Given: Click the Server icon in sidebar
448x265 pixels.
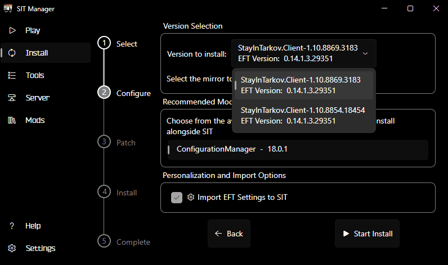Looking at the screenshot, I should 12,98.
